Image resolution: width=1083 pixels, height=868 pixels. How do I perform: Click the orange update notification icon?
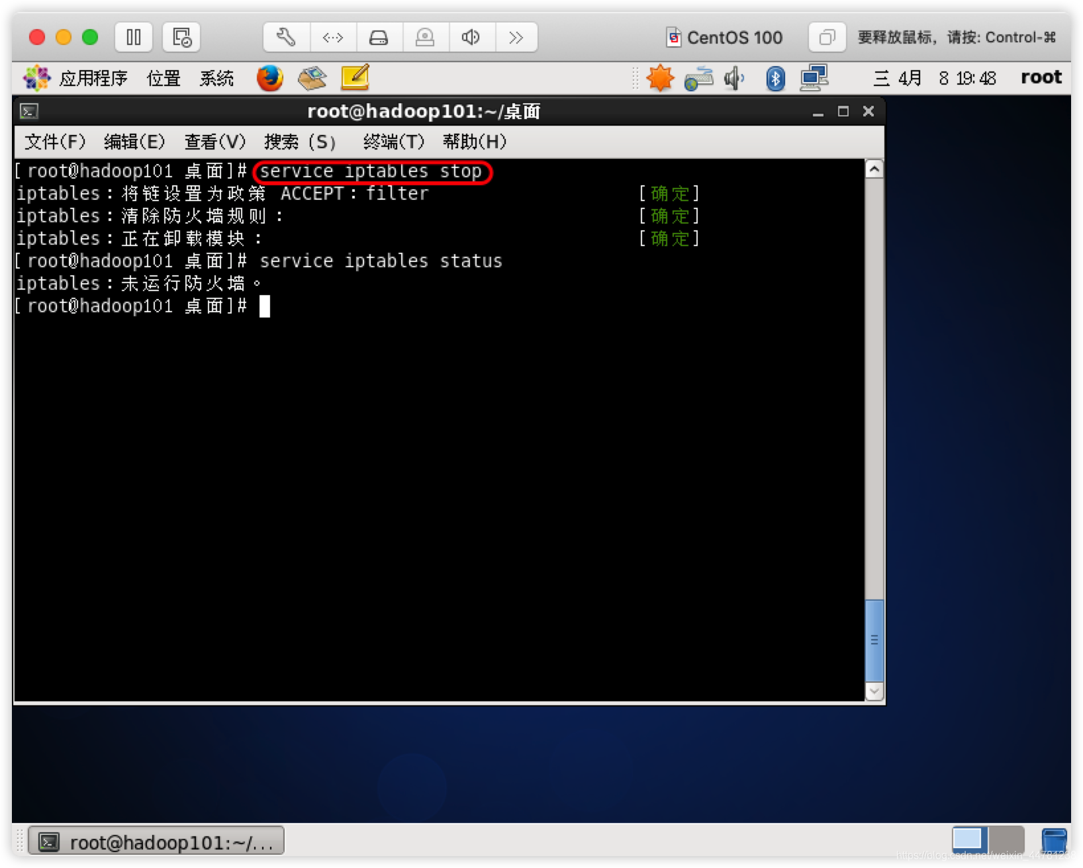pos(660,78)
